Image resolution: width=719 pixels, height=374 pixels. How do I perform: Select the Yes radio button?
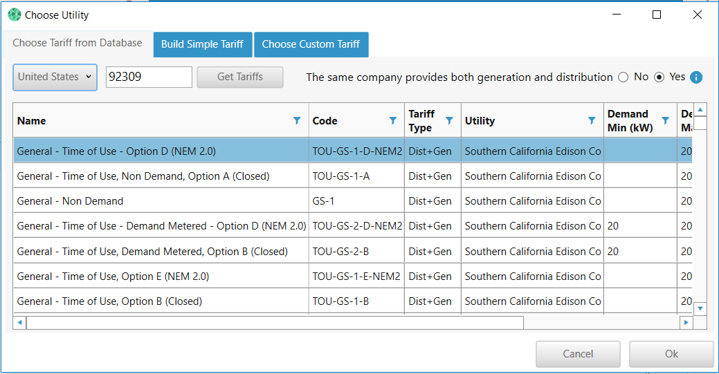(659, 77)
